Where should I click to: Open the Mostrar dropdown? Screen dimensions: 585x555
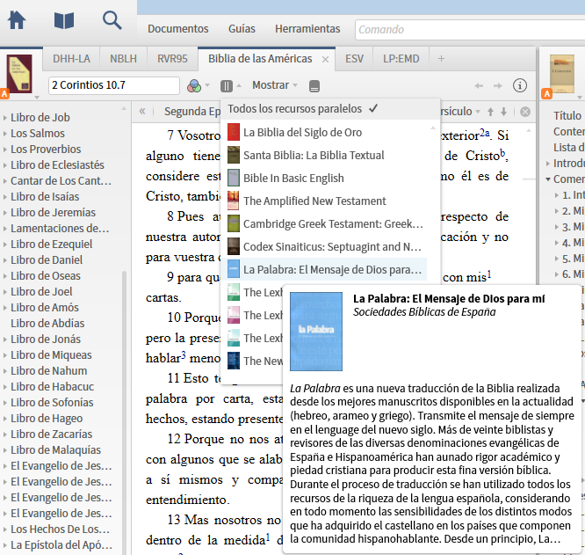[x=275, y=85]
